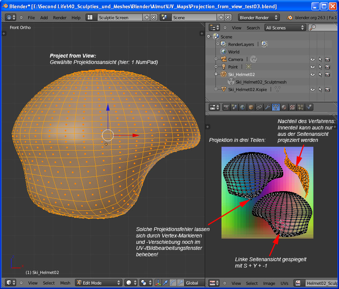Open the Render properties camera tab
The width and height of the screenshot is (339, 289).
[x=226, y=107]
